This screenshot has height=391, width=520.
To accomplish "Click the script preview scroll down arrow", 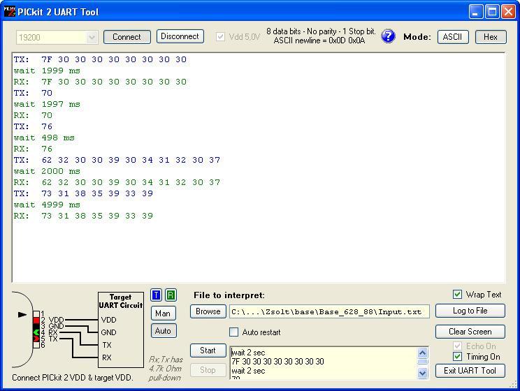I will (422, 373).
